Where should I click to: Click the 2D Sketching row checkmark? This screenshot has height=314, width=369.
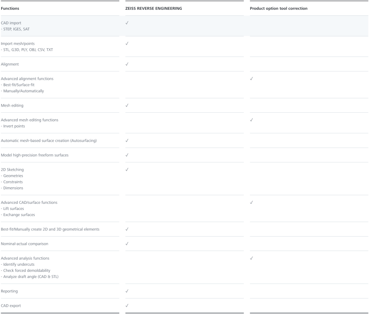pyautogui.click(x=127, y=169)
